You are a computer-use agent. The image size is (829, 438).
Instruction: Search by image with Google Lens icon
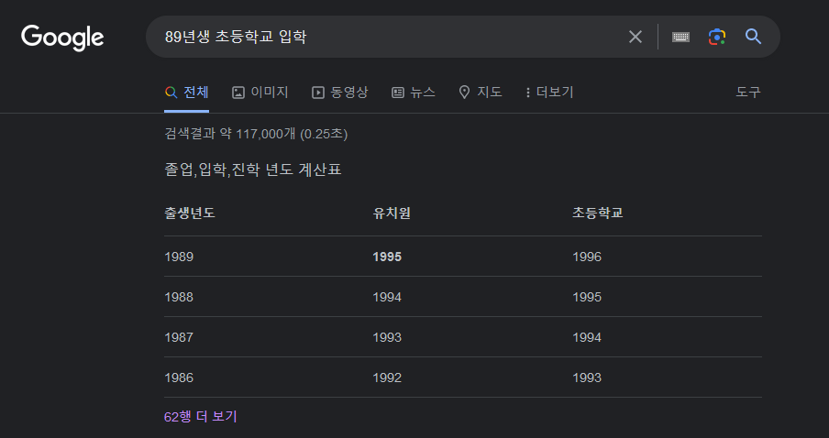tap(716, 37)
